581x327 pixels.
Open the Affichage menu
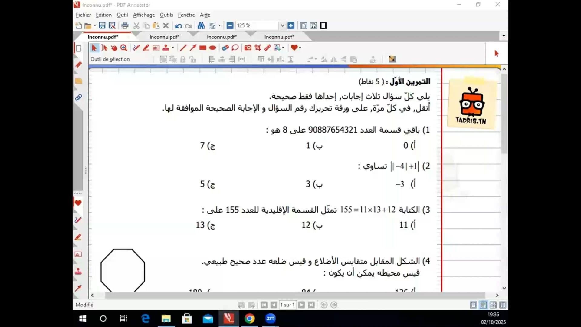coord(144,15)
